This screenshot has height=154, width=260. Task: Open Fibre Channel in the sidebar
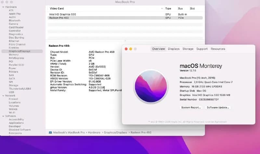(17, 44)
